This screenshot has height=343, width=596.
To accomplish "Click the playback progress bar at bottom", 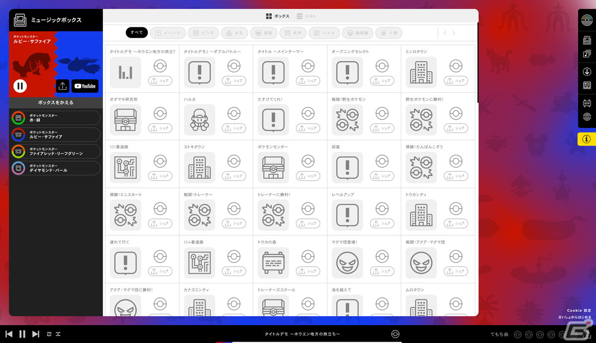I will [309, 342].
